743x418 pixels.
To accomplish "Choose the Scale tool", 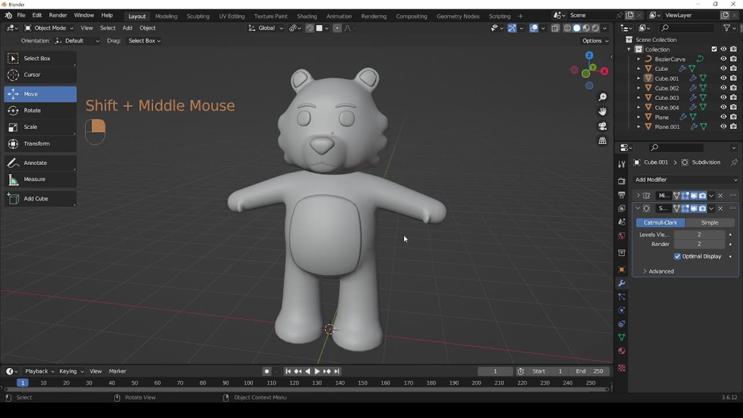I will (40, 127).
